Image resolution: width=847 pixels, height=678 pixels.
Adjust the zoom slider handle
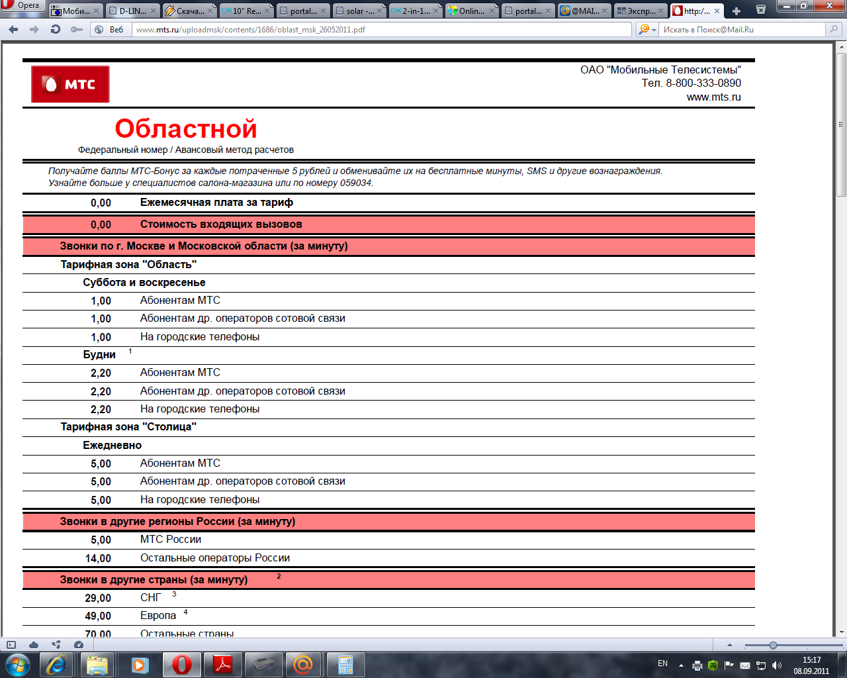click(x=773, y=645)
